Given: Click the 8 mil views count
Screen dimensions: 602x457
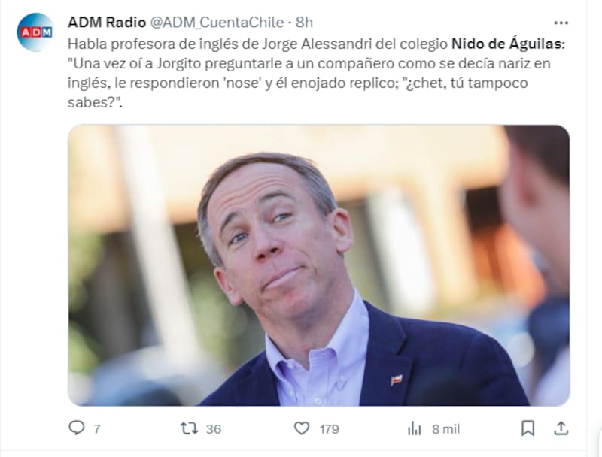Looking at the screenshot, I should [445, 429].
